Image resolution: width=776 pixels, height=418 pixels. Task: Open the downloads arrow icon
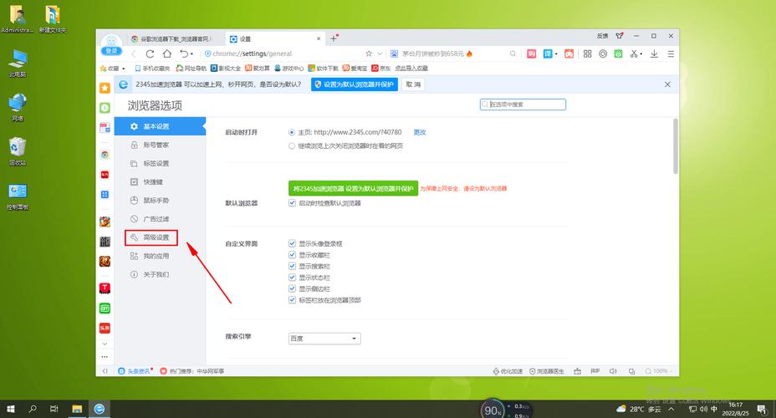654,54
